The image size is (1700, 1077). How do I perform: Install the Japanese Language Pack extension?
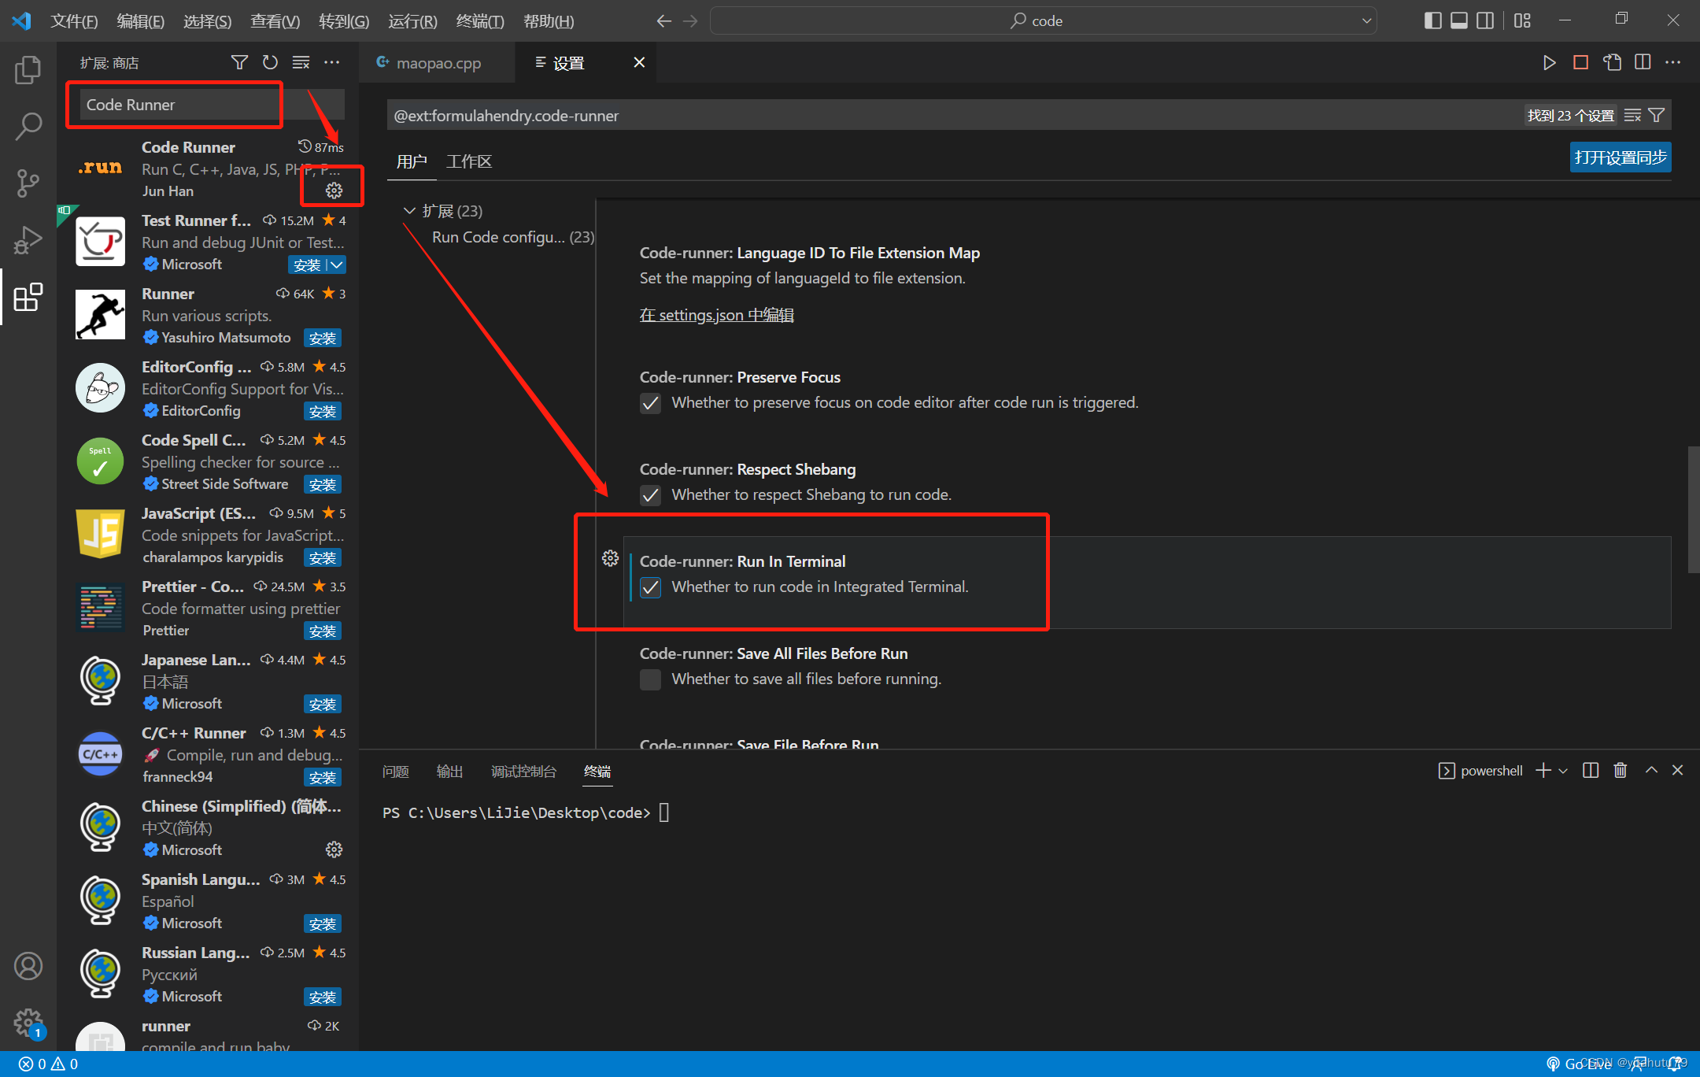(323, 705)
